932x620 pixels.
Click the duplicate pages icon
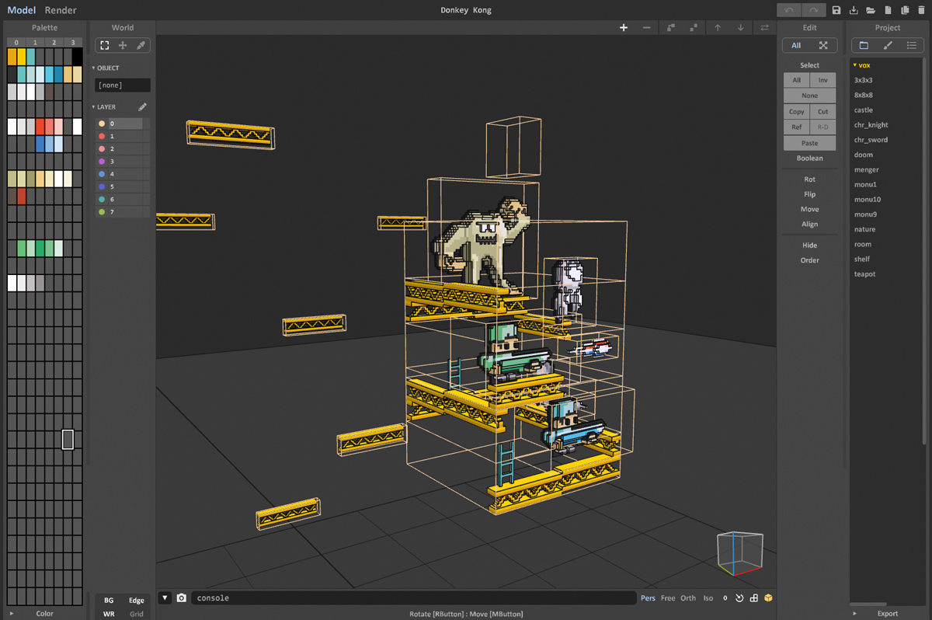(905, 10)
